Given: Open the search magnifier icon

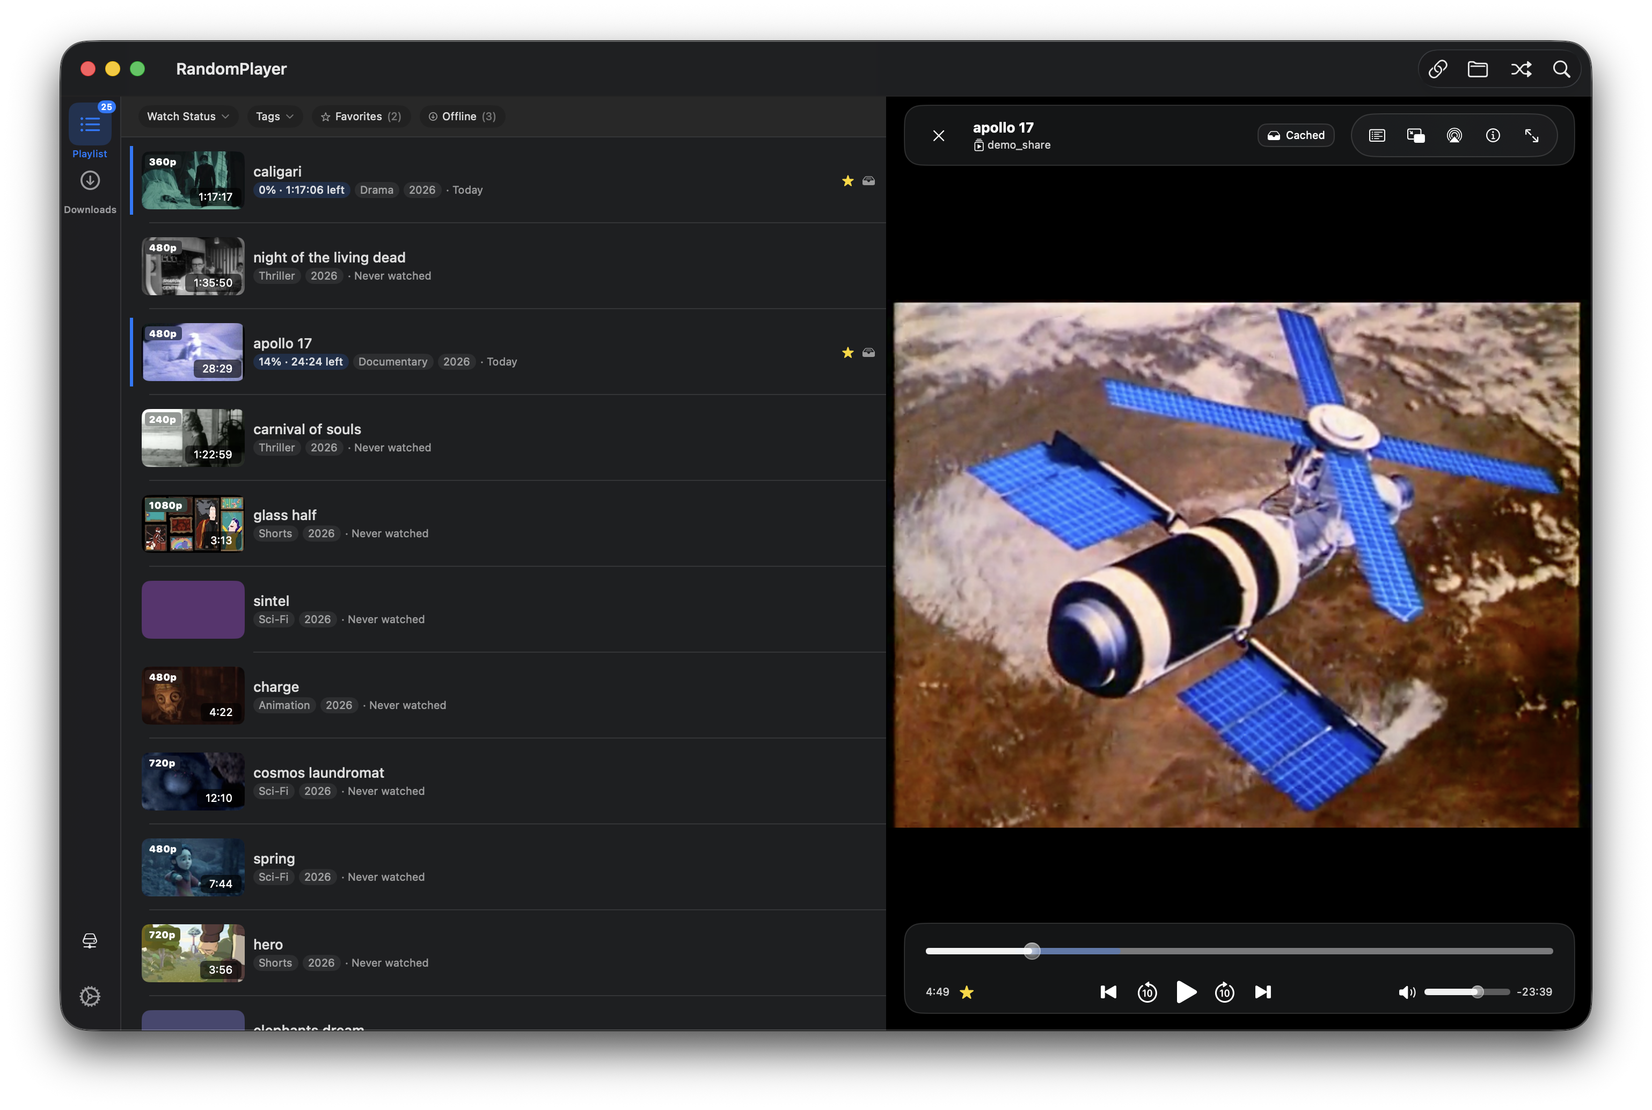Looking at the screenshot, I should (x=1561, y=69).
